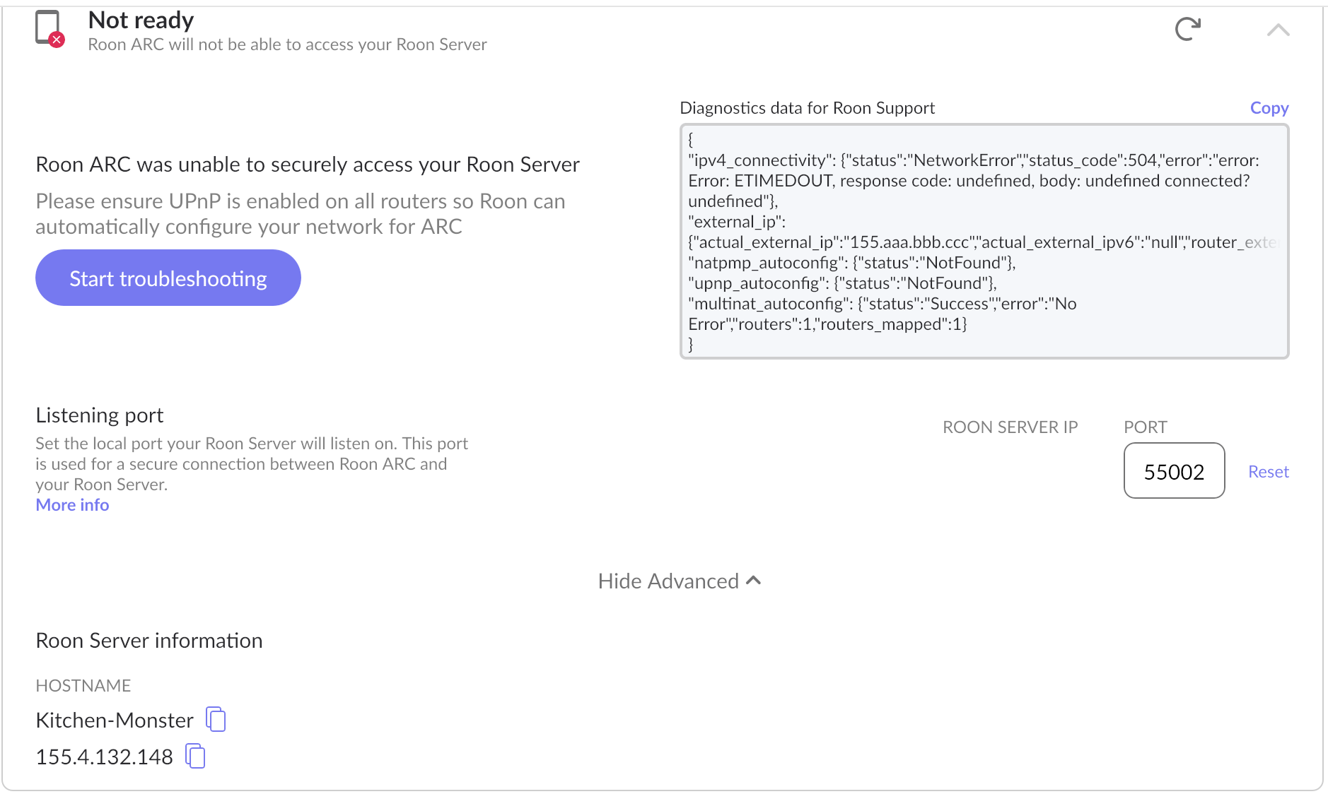The height and width of the screenshot is (794, 1328).
Task: Click inside the diagnostics data text box
Action: (x=983, y=240)
